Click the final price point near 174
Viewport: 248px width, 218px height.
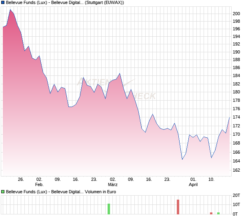tap(229, 117)
